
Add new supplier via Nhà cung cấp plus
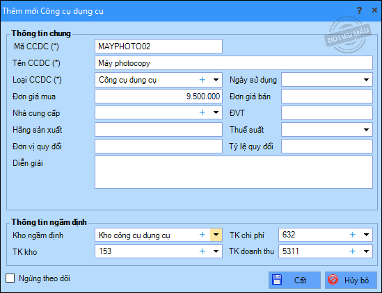click(x=202, y=112)
